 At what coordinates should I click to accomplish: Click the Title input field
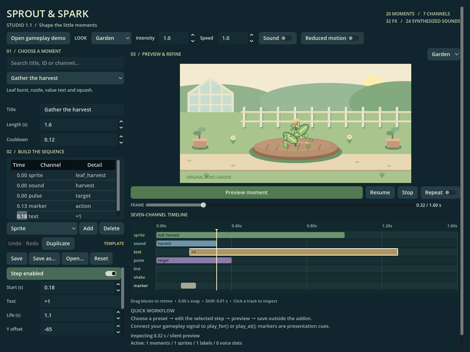click(x=82, y=110)
